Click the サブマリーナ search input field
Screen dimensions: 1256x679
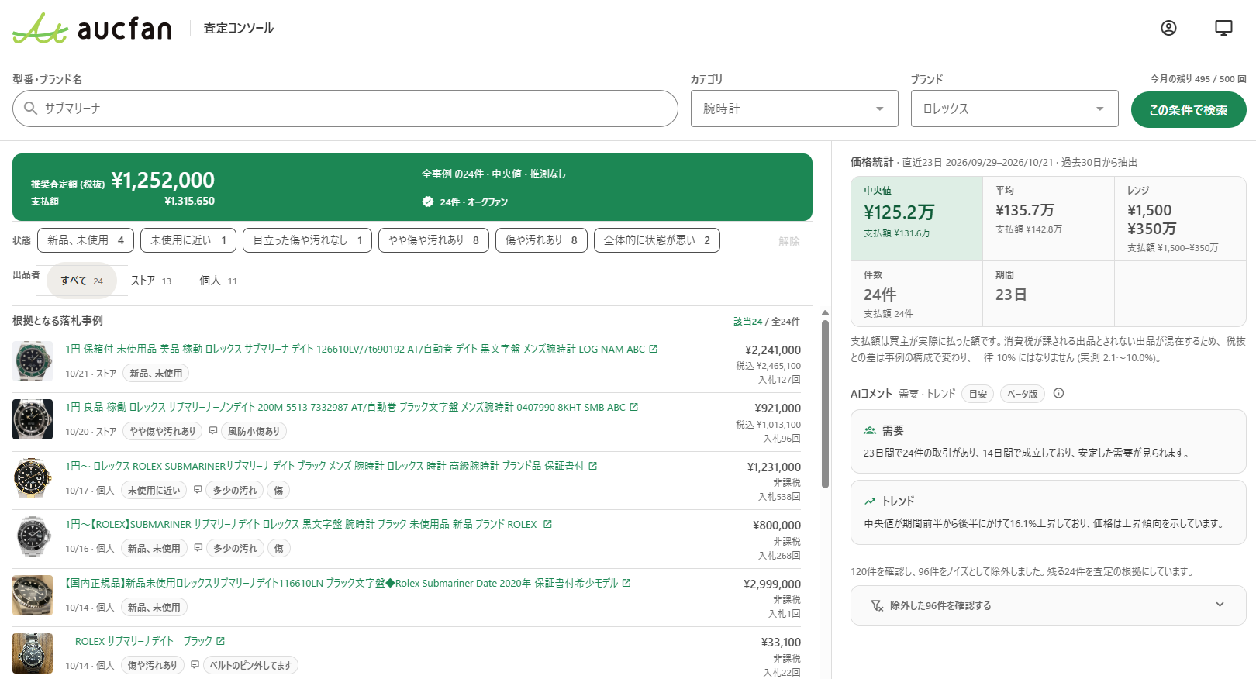345,109
